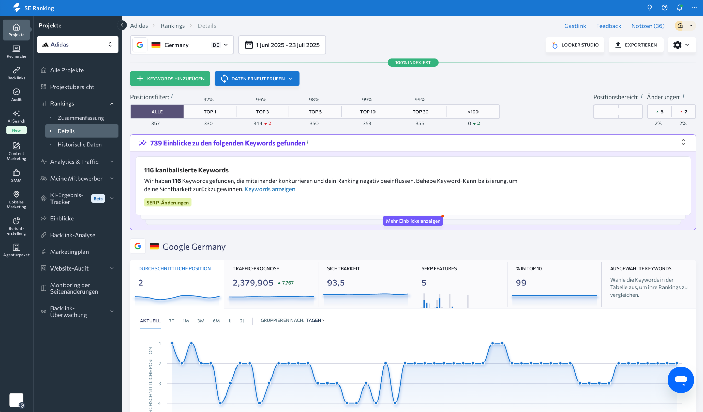703x412 pixels.
Task: Switch chart to 1M period
Action: coord(186,321)
